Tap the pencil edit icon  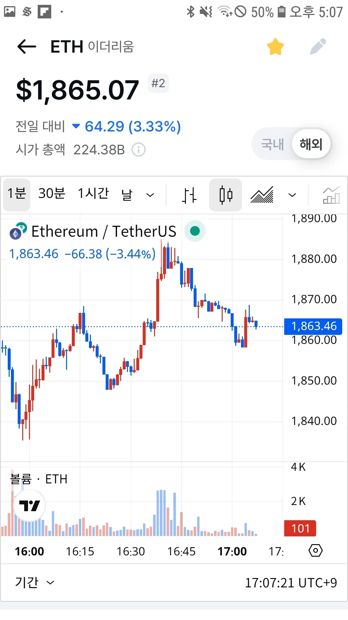[318, 47]
